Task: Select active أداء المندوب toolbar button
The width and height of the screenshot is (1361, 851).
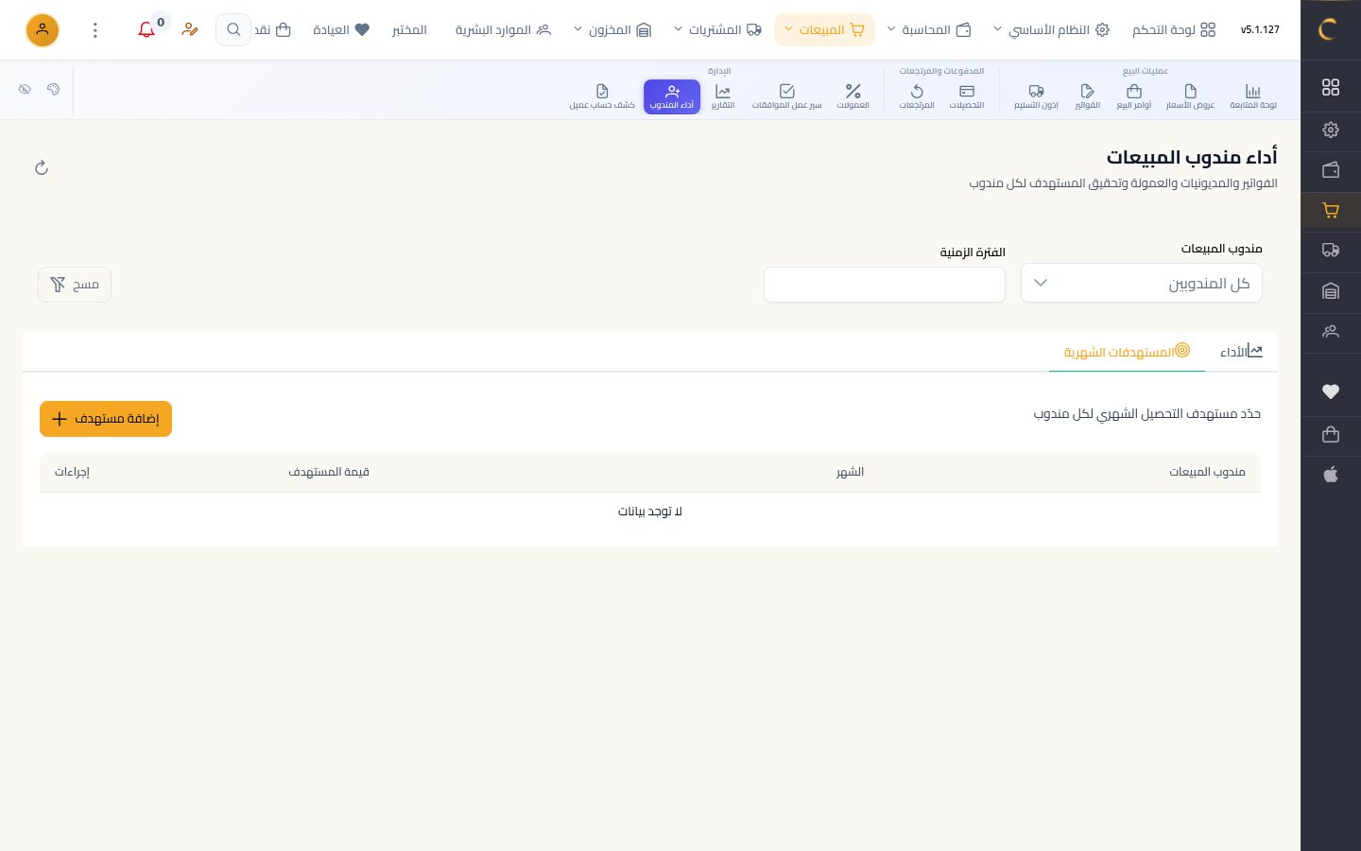Action: [672, 96]
